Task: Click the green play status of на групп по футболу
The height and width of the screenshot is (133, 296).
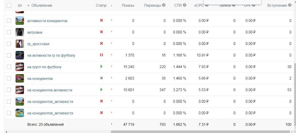Action: tap(101, 66)
